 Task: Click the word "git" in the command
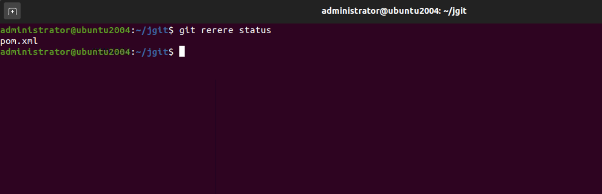point(187,31)
